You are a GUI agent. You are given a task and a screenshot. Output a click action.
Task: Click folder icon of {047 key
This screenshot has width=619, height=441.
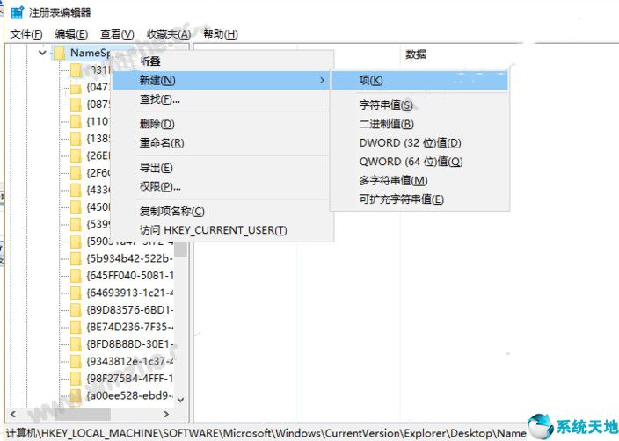tap(76, 88)
